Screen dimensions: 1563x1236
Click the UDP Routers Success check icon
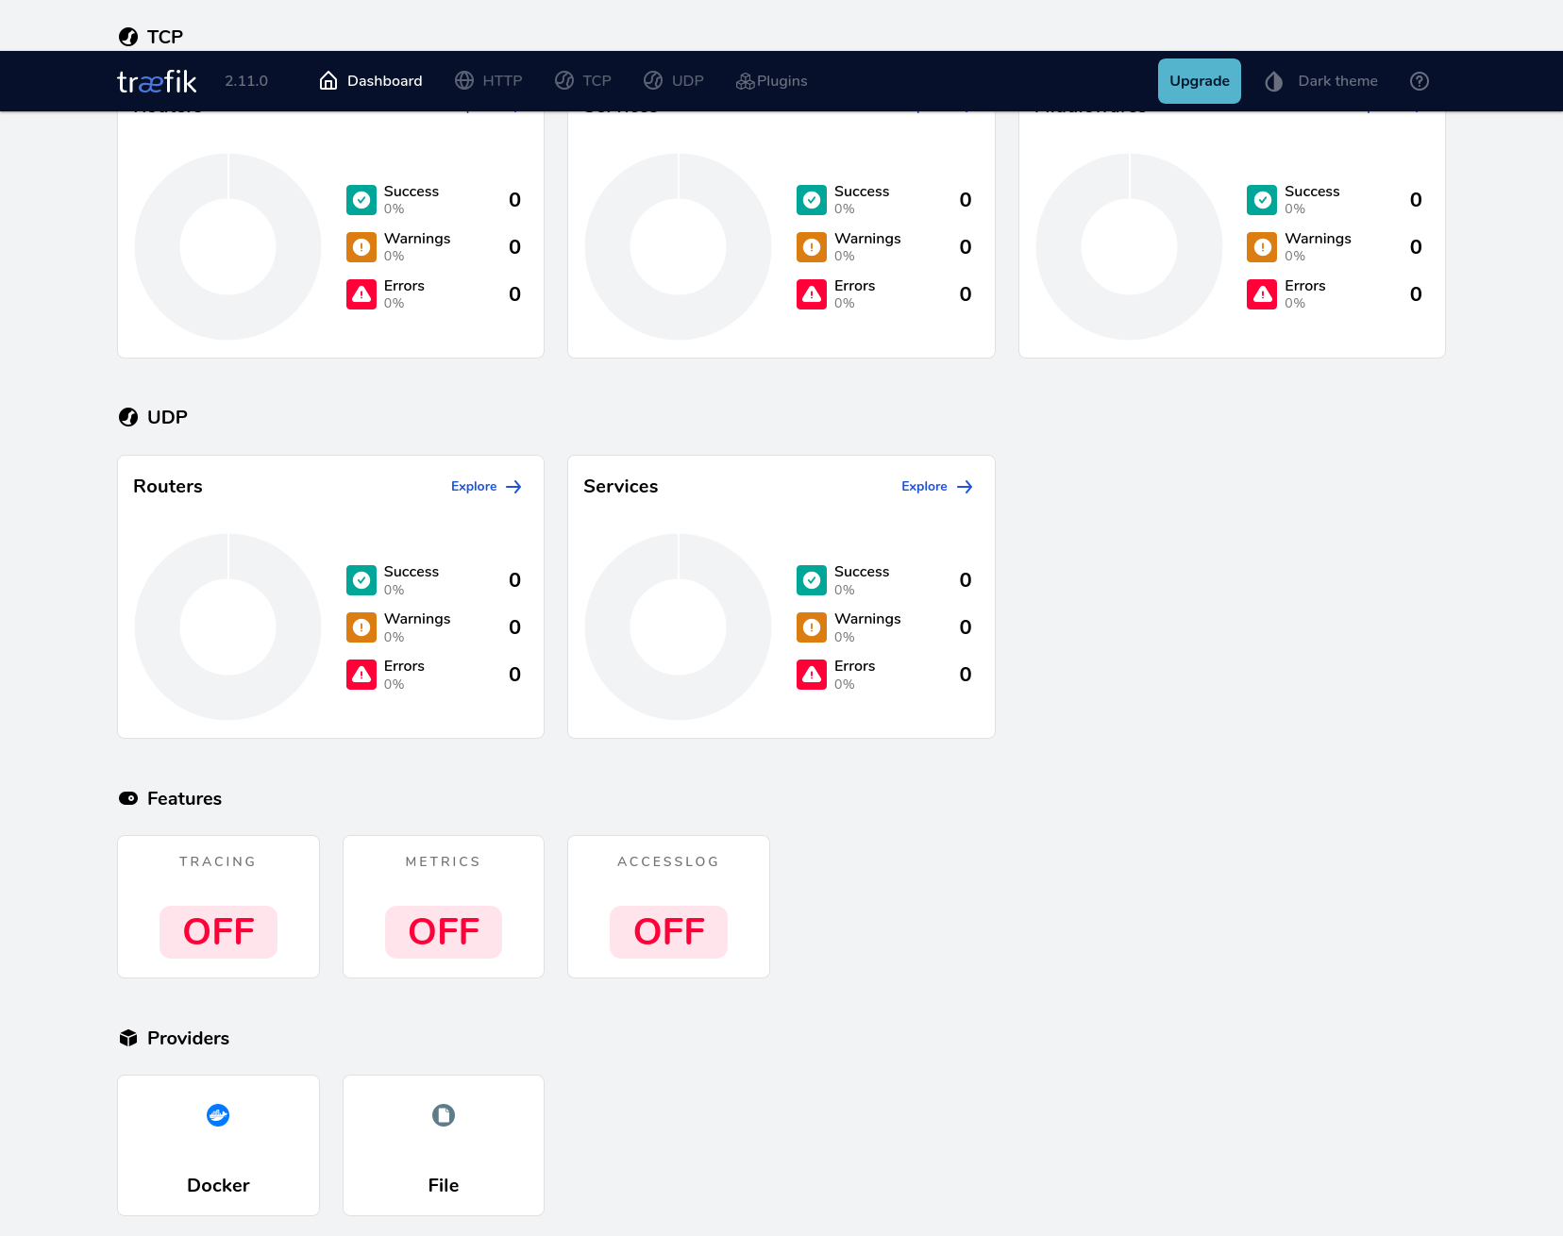(361, 580)
